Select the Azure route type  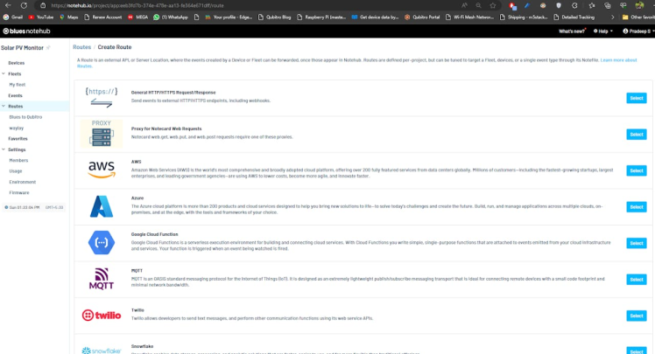click(x=637, y=207)
